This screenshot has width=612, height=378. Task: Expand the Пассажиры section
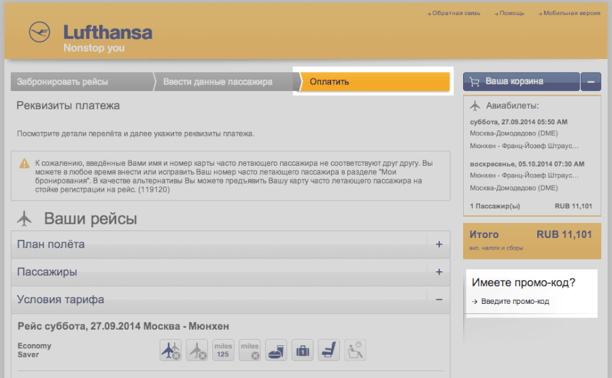pyautogui.click(x=439, y=272)
